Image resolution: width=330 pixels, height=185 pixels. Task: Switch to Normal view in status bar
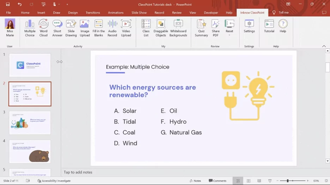pos(238,181)
